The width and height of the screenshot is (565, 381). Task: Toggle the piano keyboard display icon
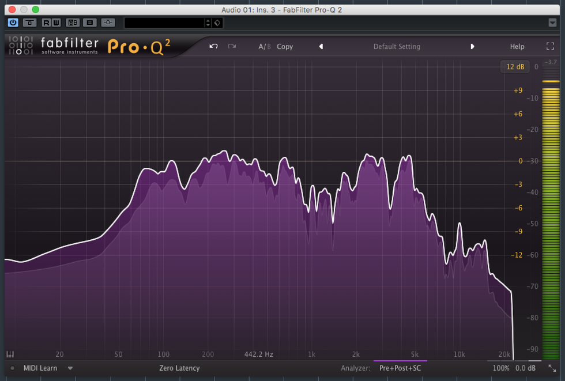click(x=10, y=354)
